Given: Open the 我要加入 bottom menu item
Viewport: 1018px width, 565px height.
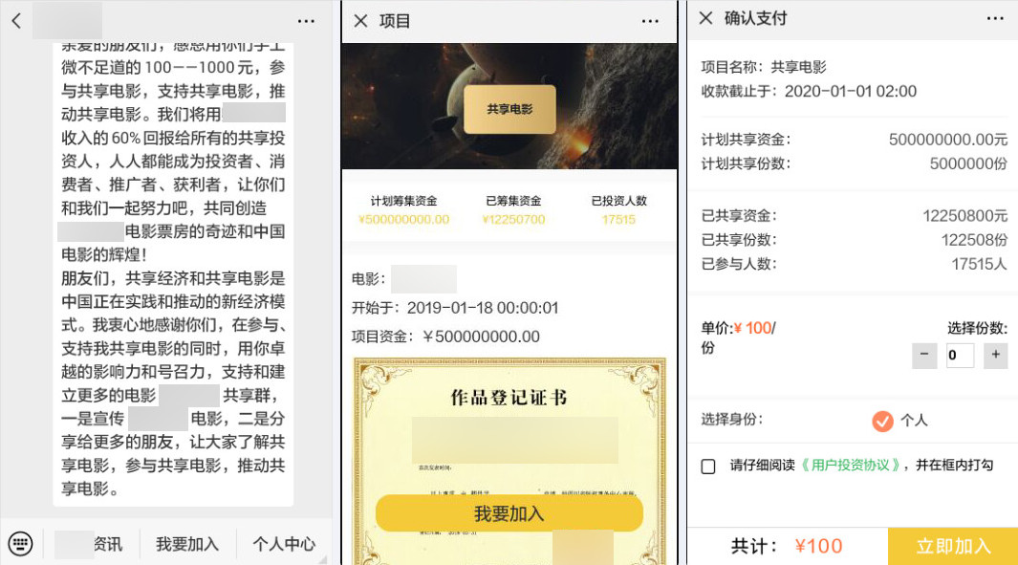Looking at the screenshot, I should click(x=187, y=544).
